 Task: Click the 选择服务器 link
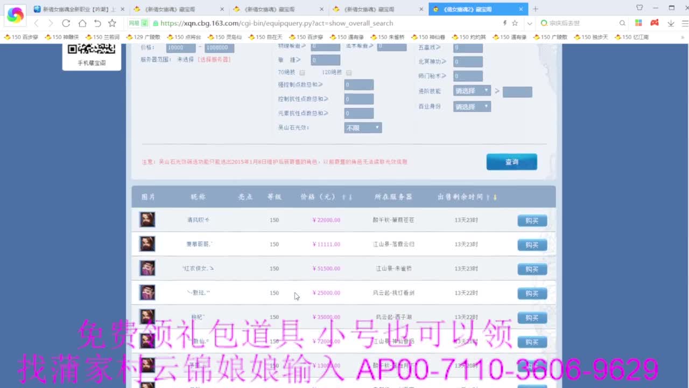click(x=214, y=59)
